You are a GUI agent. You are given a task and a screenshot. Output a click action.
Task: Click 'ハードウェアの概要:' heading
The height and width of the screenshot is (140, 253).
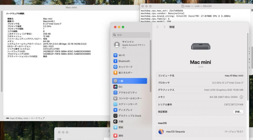click(15, 14)
